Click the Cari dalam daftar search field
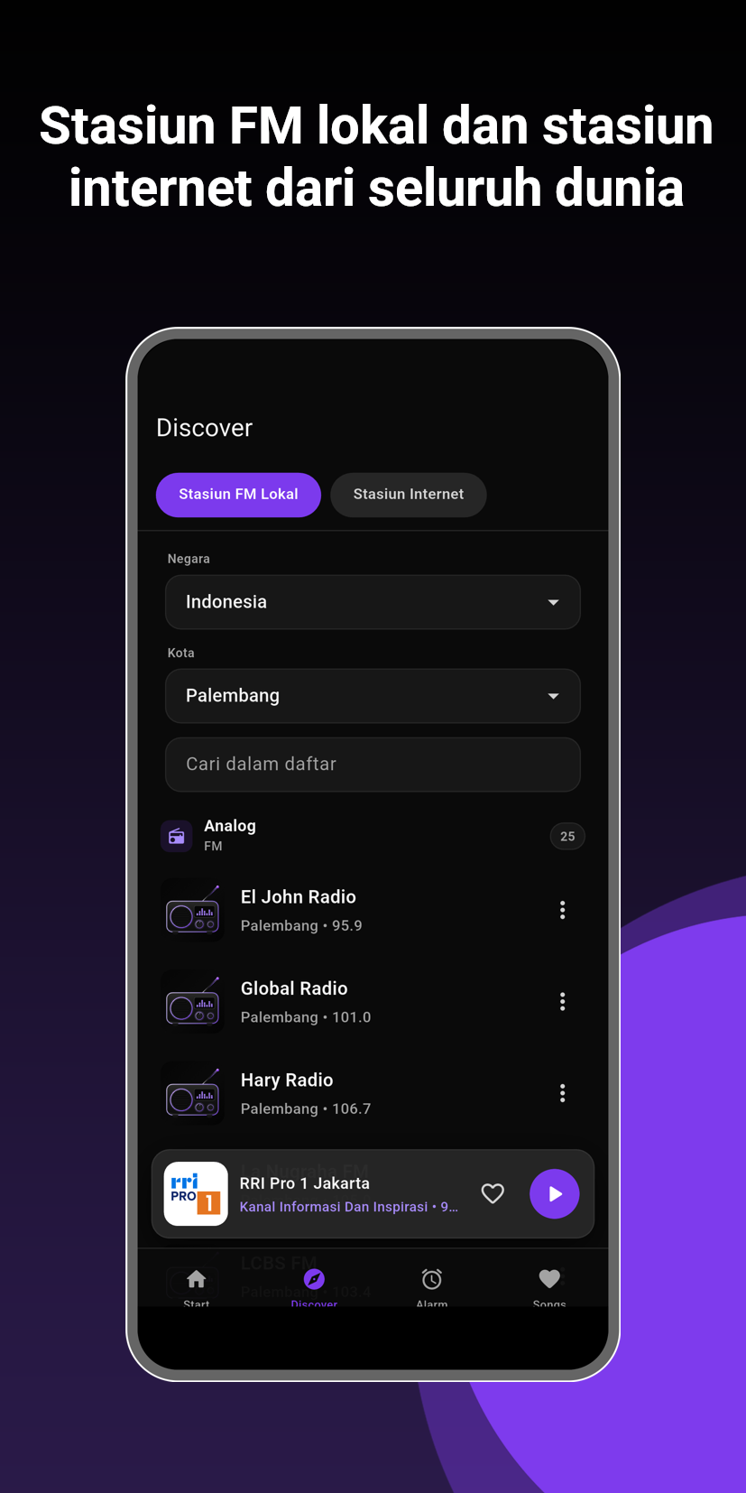The image size is (746, 1493). [x=373, y=765]
